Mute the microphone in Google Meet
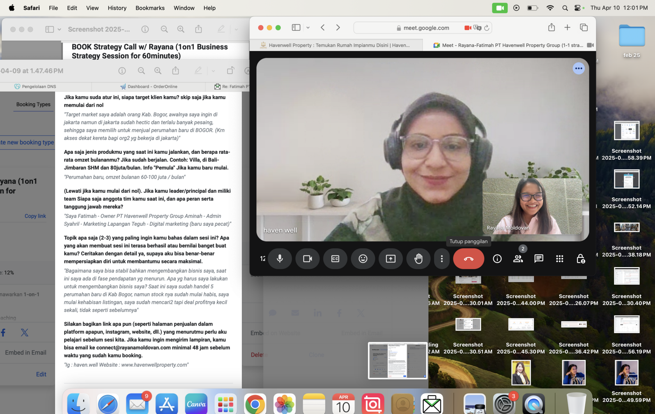The image size is (655, 414). coord(280,259)
